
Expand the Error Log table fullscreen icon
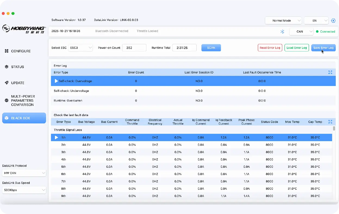[330, 72]
